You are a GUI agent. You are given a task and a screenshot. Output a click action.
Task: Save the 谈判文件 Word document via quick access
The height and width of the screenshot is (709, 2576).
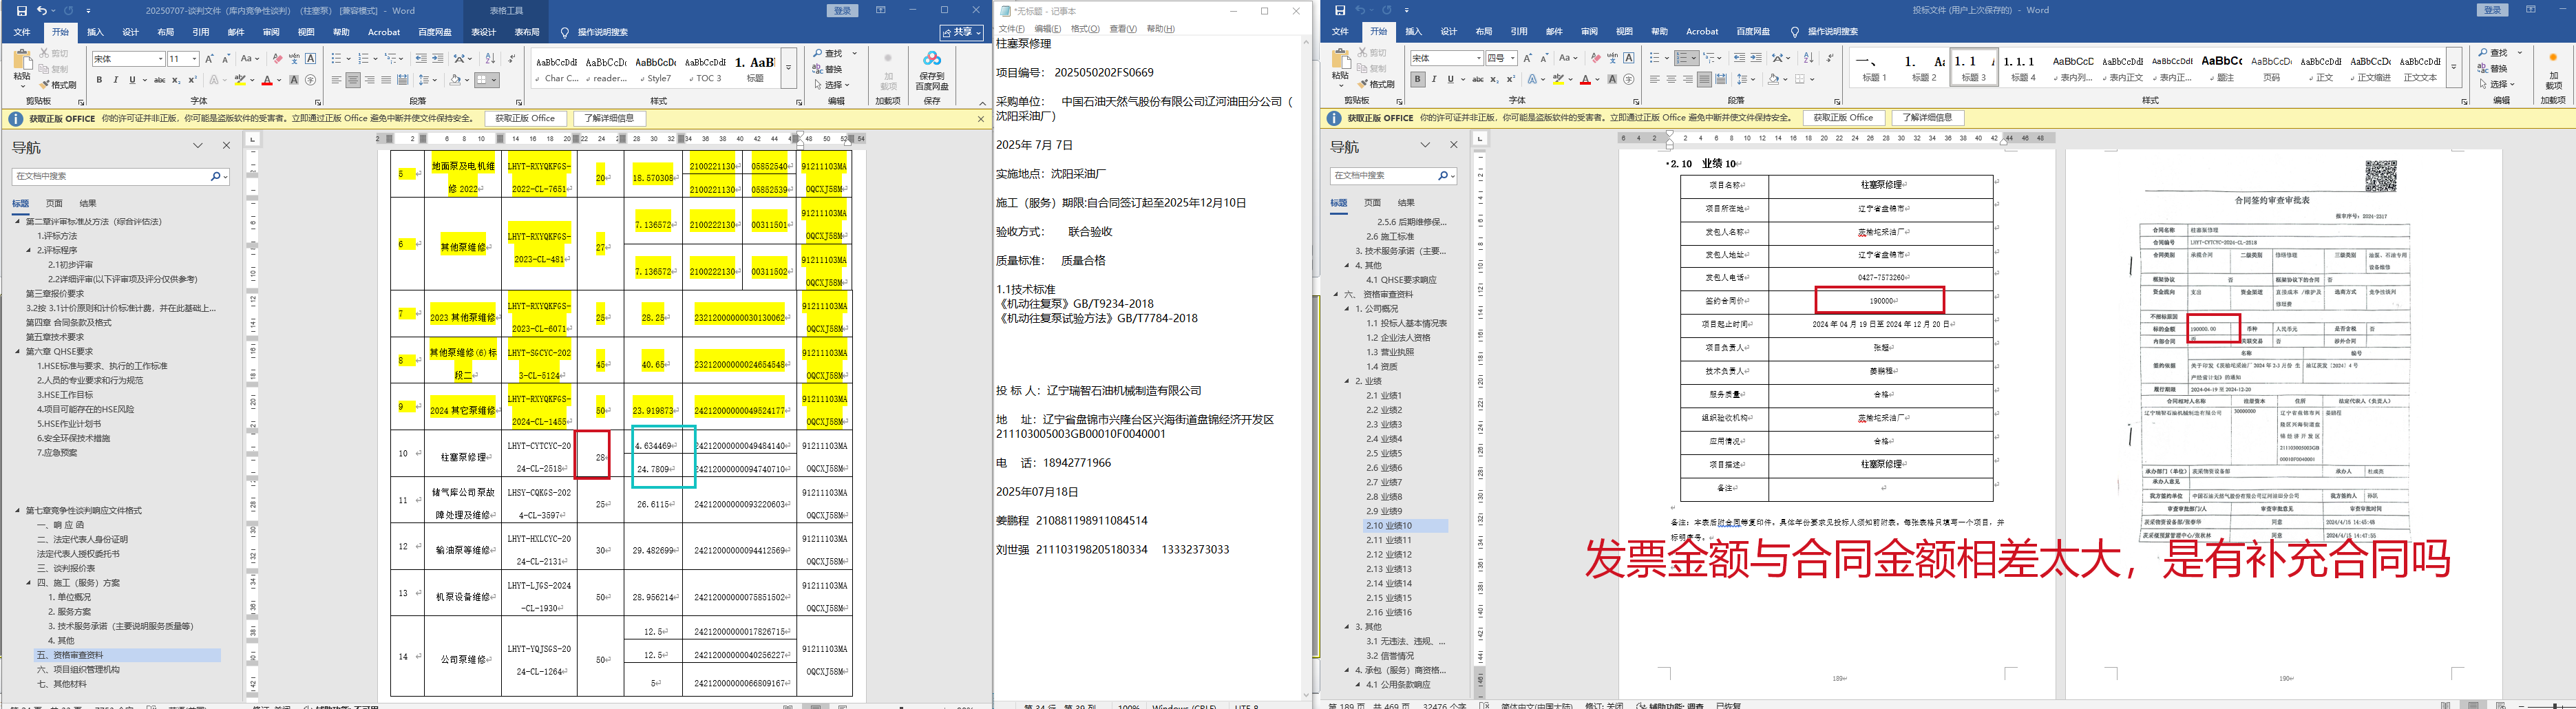coord(22,10)
